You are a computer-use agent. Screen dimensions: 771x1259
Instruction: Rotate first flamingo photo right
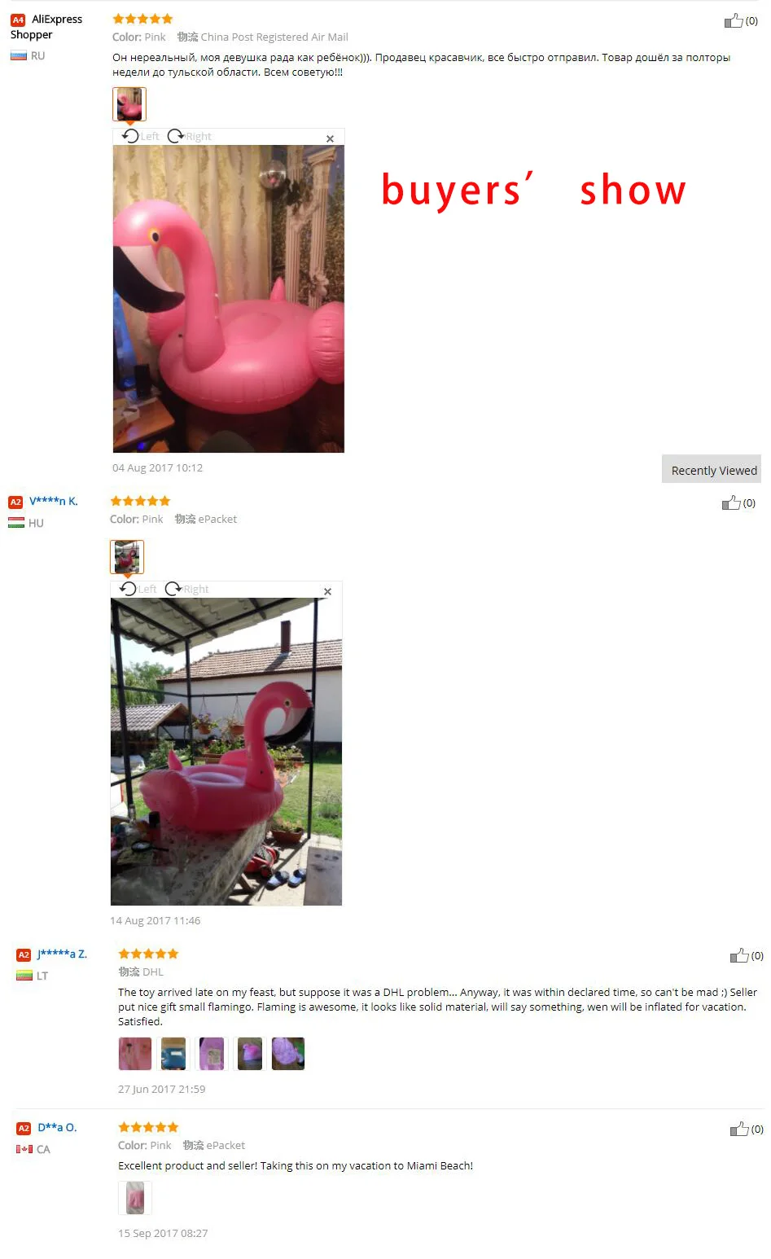click(189, 136)
